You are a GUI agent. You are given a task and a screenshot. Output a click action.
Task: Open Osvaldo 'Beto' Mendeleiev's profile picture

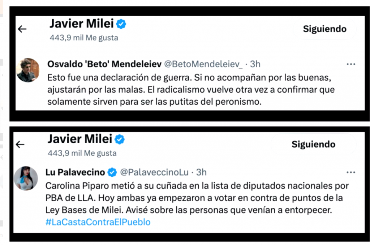(x=28, y=70)
